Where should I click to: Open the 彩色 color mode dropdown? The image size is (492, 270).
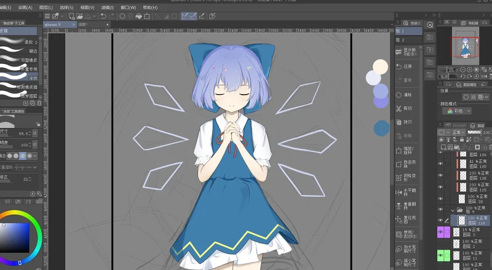click(457, 111)
